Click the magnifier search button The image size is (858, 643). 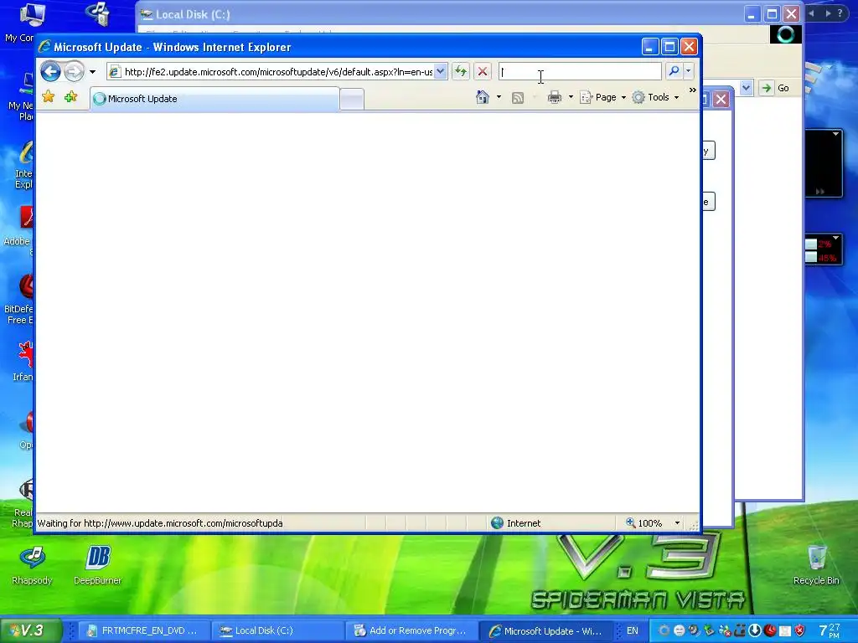[x=675, y=71]
